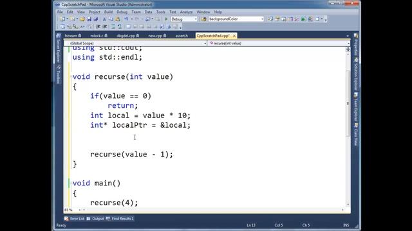Toggle a bookmark using bookmark icon
This screenshot has width=412, height=231.
click(x=129, y=27)
